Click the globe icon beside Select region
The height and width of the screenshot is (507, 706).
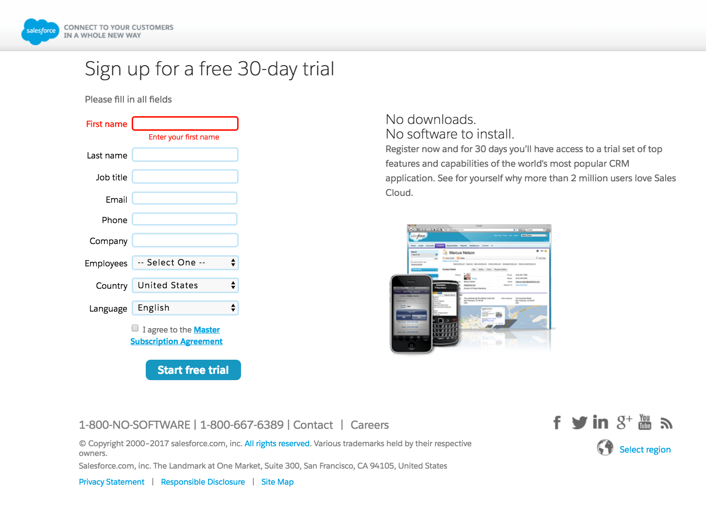click(605, 447)
